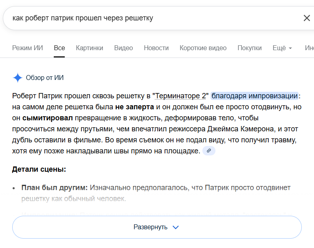This screenshot has width=314, height=248.
Task: Click the AI overview sparkle icon
Action: (x=18, y=78)
